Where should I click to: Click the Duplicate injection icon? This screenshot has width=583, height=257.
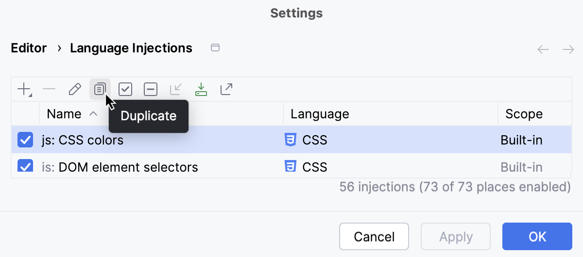coord(100,89)
